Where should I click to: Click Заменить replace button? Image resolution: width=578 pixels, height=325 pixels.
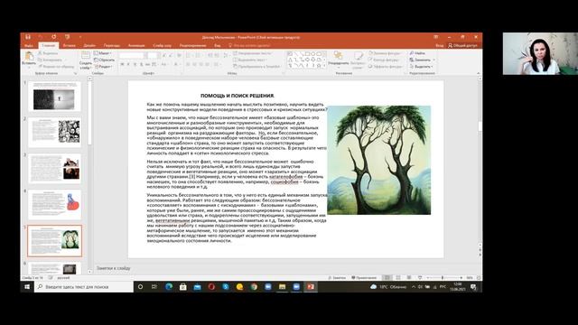click(x=423, y=60)
